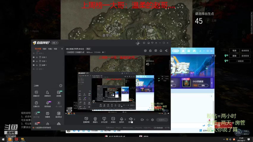Viewport: 253px width, 142px height.
Task: Toggle the lock on the 全屏 1 layer
Action: [37, 65]
